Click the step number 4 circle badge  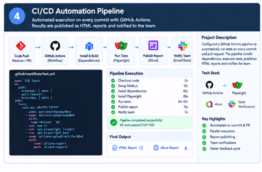(x=17, y=16)
